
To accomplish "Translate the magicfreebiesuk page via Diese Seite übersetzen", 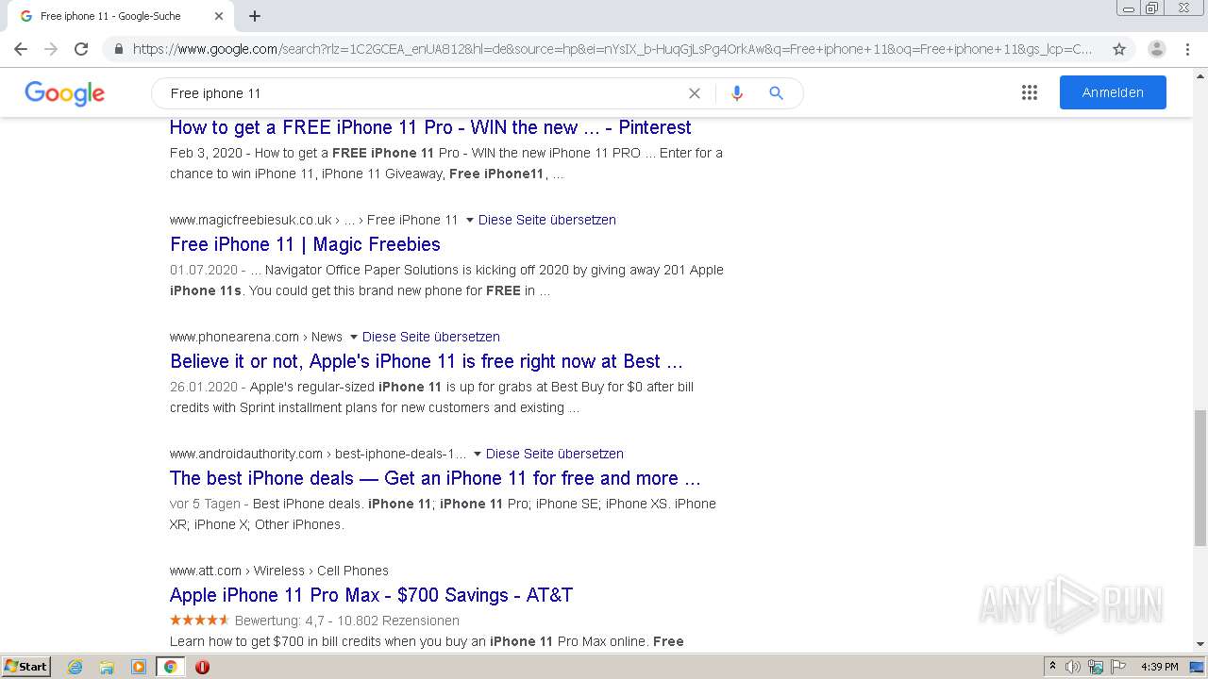I will tap(547, 220).
